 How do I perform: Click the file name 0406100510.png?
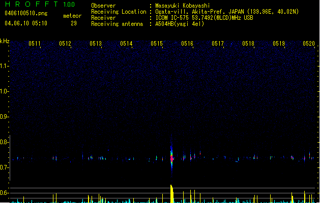[26, 13]
